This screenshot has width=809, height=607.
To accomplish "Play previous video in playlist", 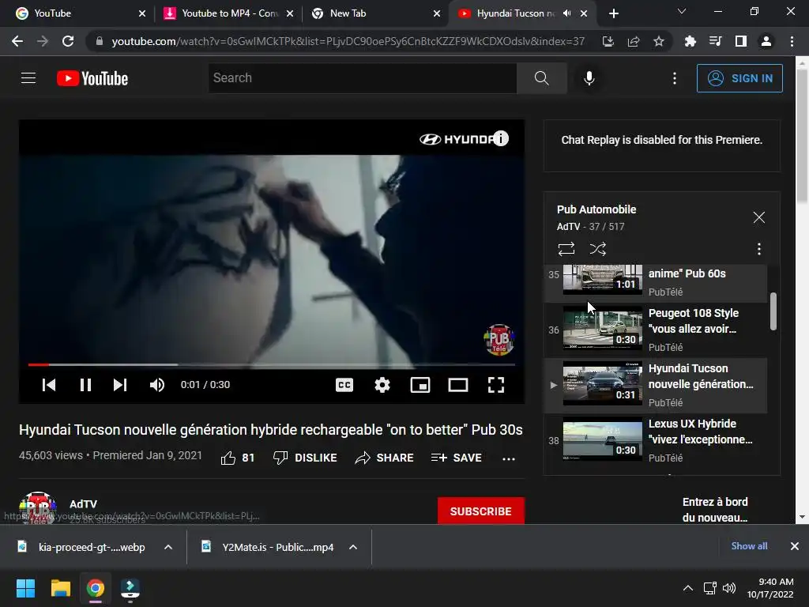I will point(49,385).
